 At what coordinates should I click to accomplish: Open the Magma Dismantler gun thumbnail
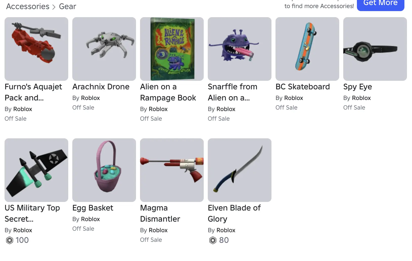tap(172, 170)
